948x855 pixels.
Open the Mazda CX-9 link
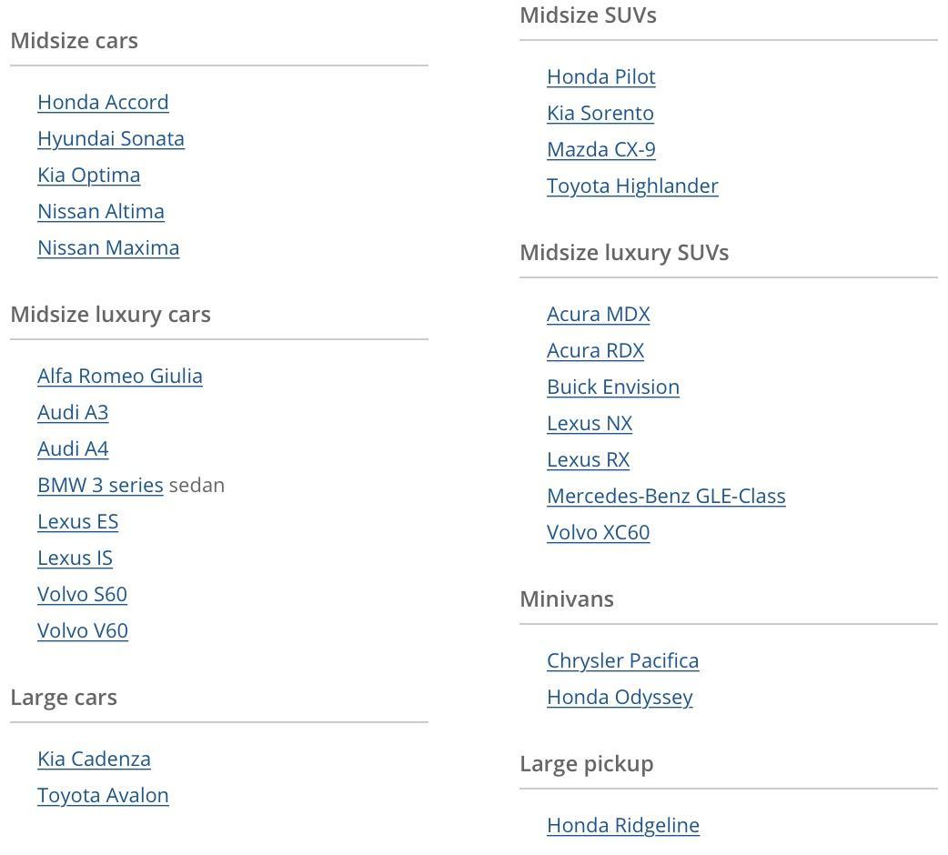point(600,149)
